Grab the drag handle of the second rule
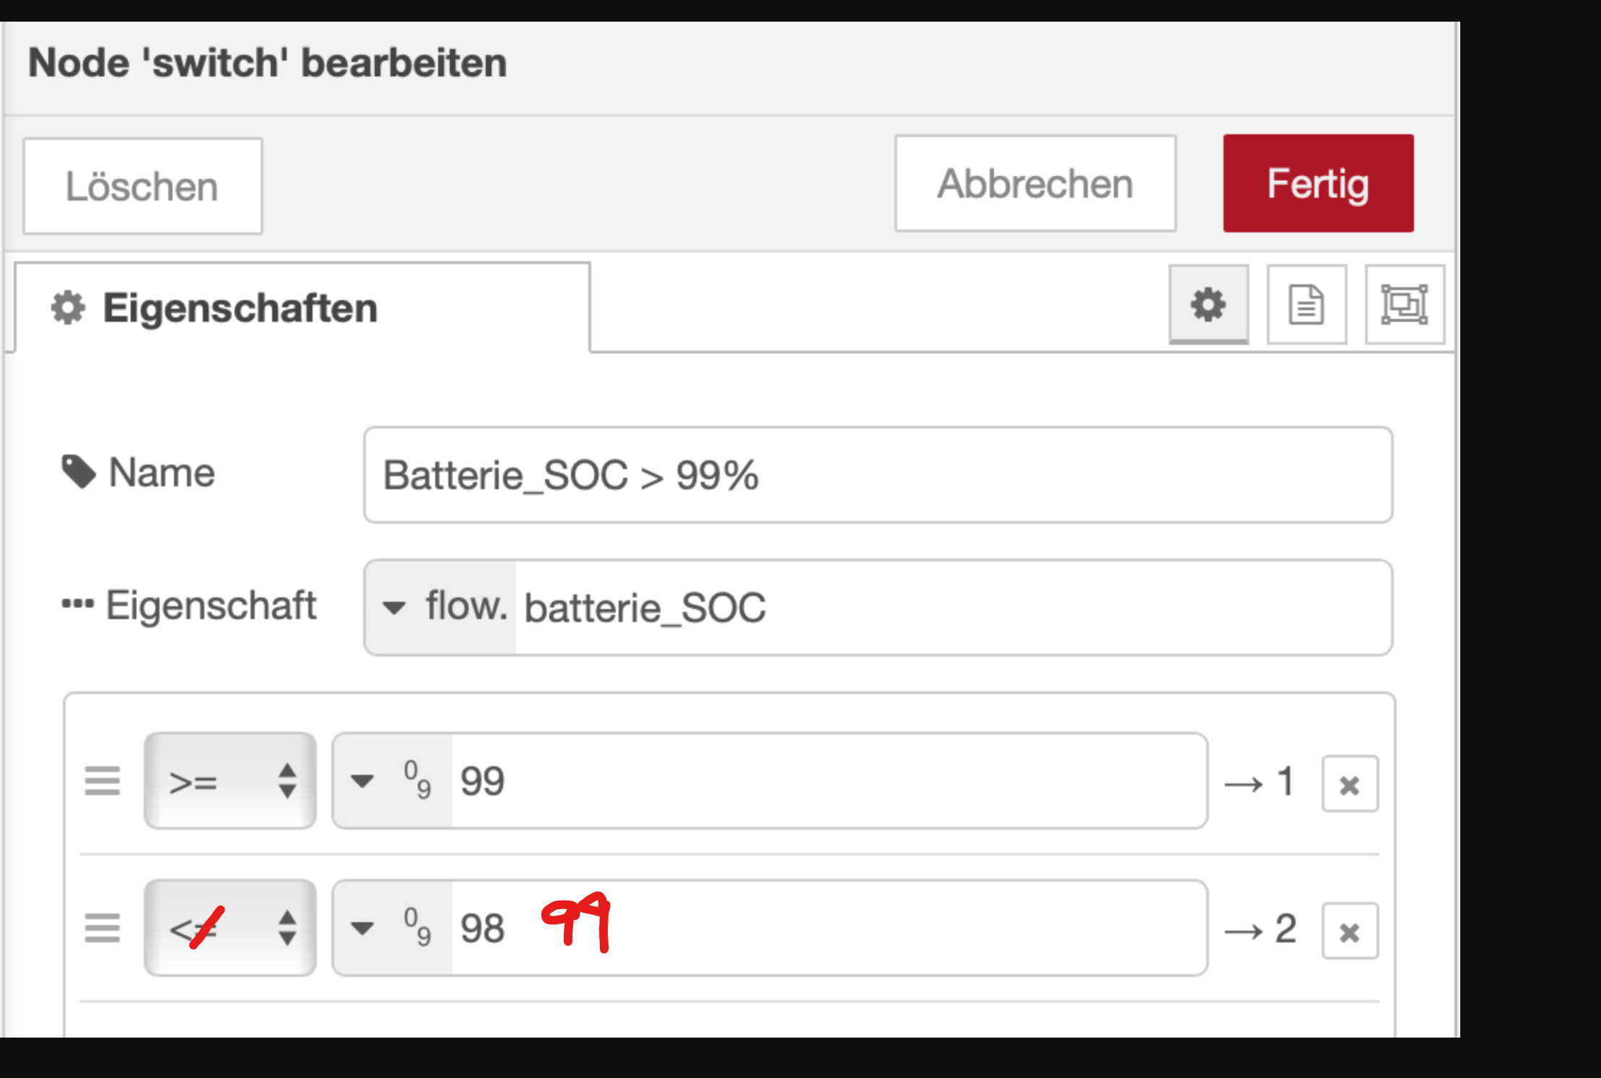 [102, 928]
